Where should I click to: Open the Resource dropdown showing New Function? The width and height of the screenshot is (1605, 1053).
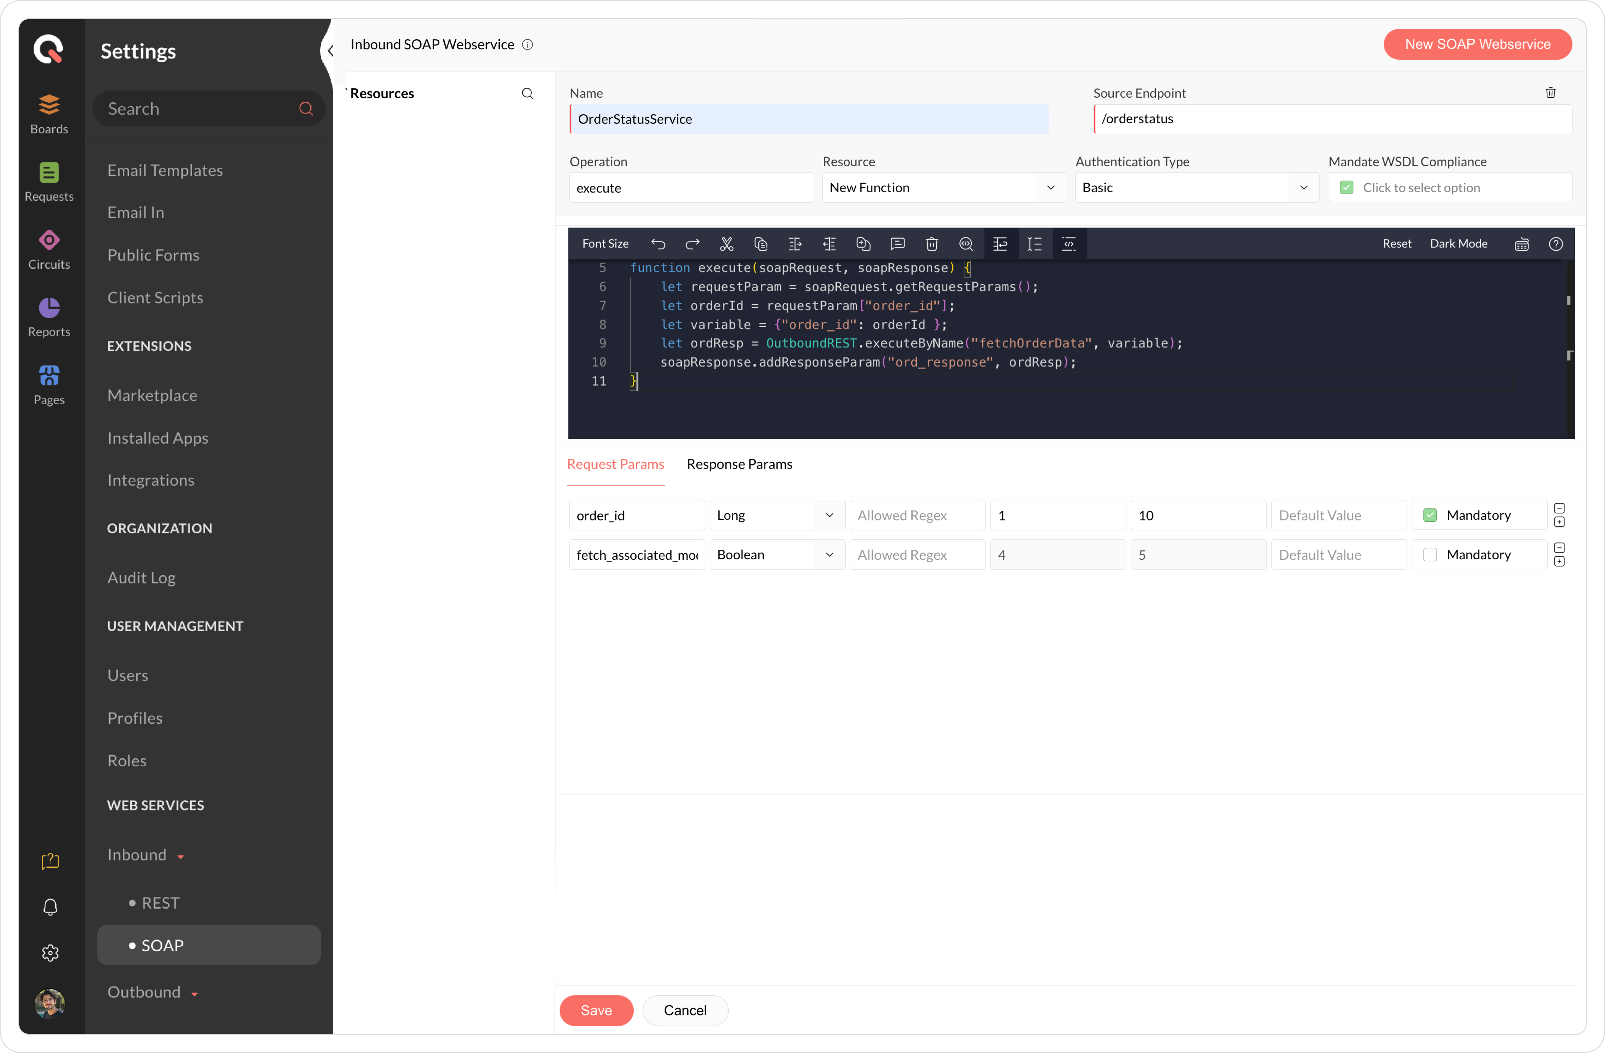point(943,188)
